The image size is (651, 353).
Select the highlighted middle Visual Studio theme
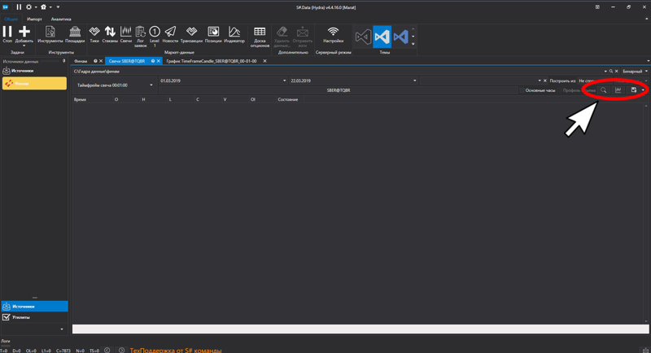tap(382, 37)
